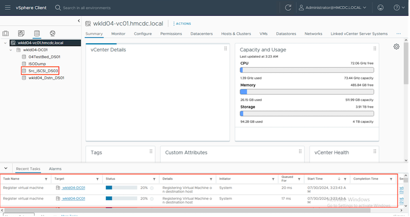Switch to VMs and Templates inventory view
Image resolution: width=410 pixels, height=217 pixels.
coord(21,34)
